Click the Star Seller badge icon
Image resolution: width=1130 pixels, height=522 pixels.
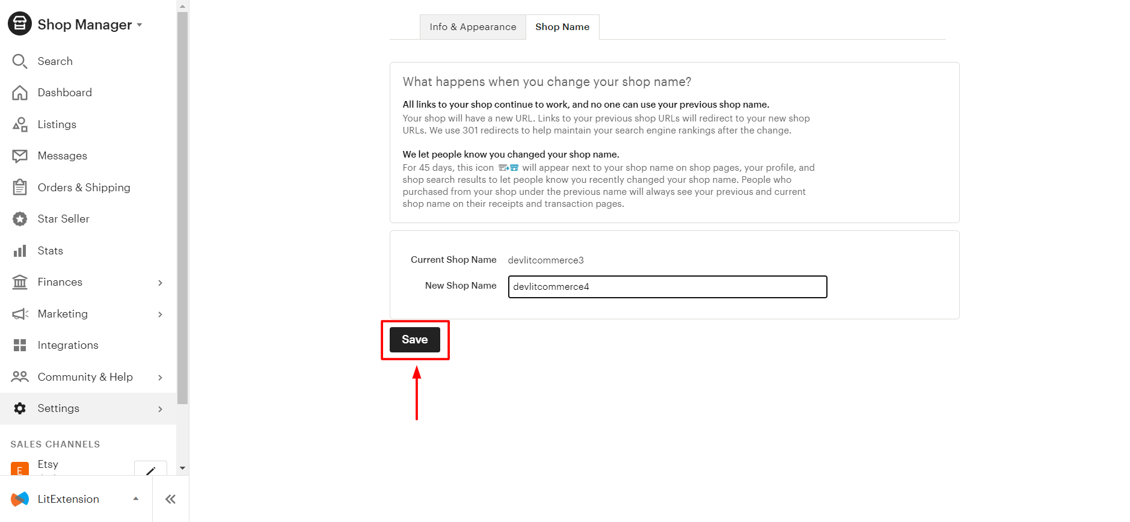[20, 219]
